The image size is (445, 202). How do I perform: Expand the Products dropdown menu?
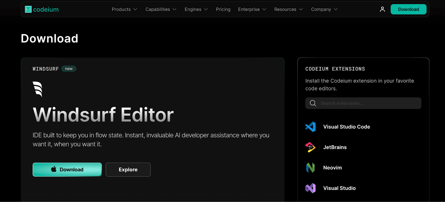tap(124, 9)
